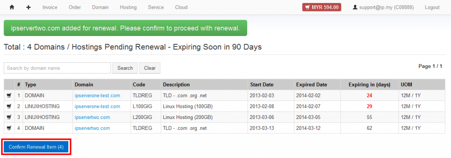Image resolution: width=451 pixels, height=158 pixels.
Task: Select the L100GIG code cell
Action: click(x=145, y=106)
